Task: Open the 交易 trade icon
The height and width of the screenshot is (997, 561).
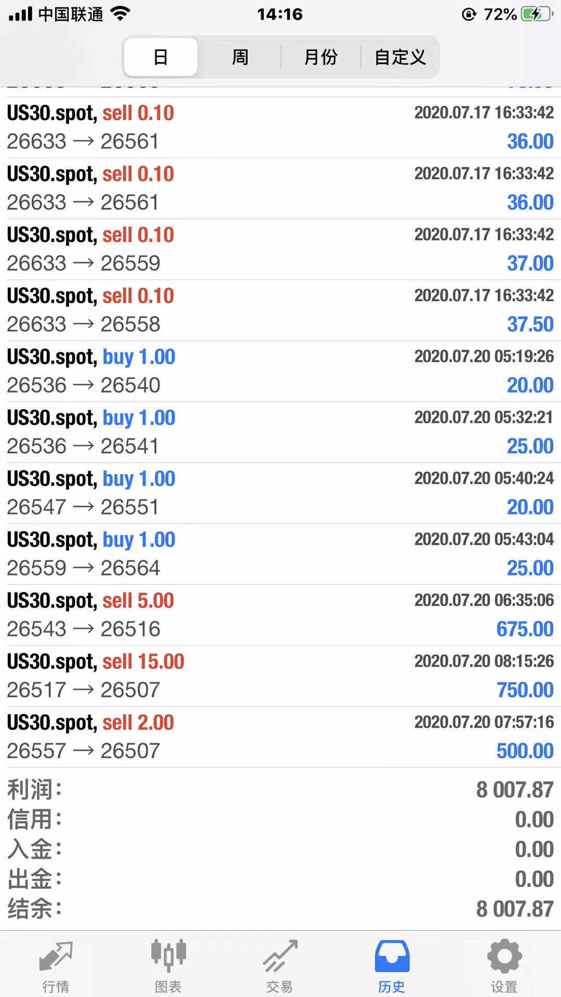Action: (279, 956)
